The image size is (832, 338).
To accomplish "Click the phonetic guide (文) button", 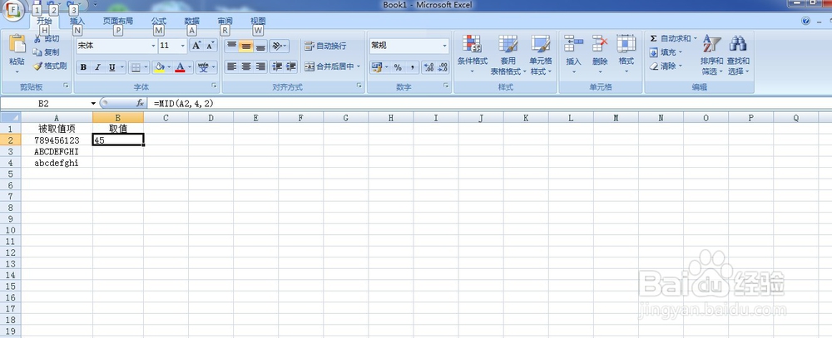I will (203, 67).
